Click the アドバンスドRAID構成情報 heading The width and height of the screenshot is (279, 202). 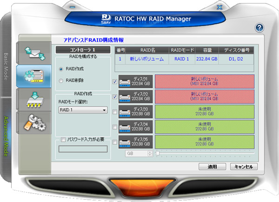click(93, 40)
